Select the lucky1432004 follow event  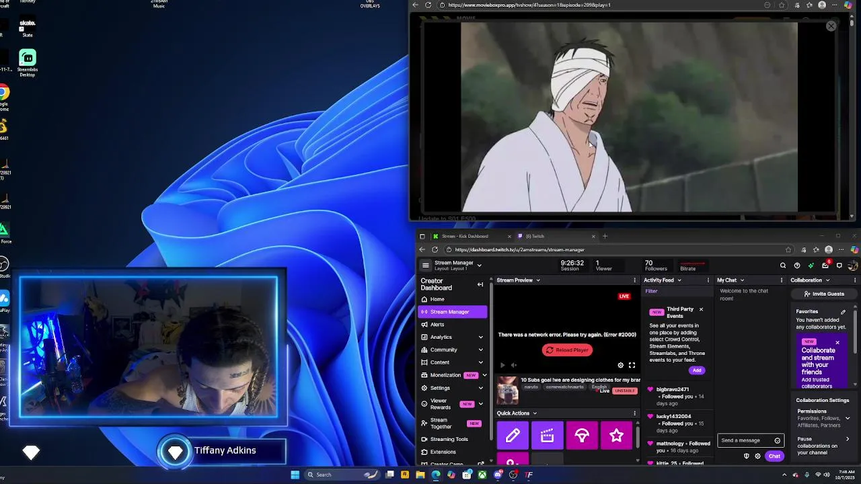[x=677, y=424]
